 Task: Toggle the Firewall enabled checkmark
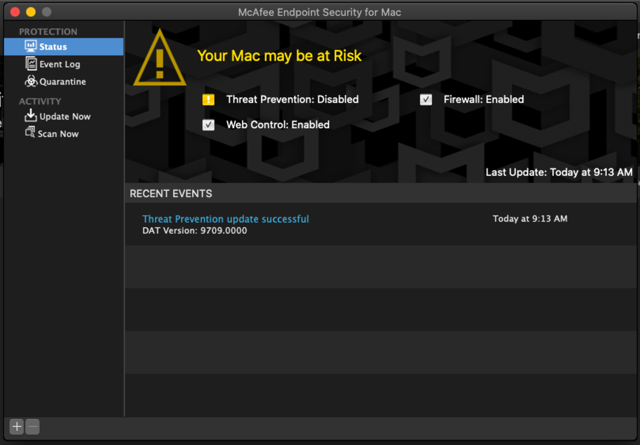(x=426, y=99)
